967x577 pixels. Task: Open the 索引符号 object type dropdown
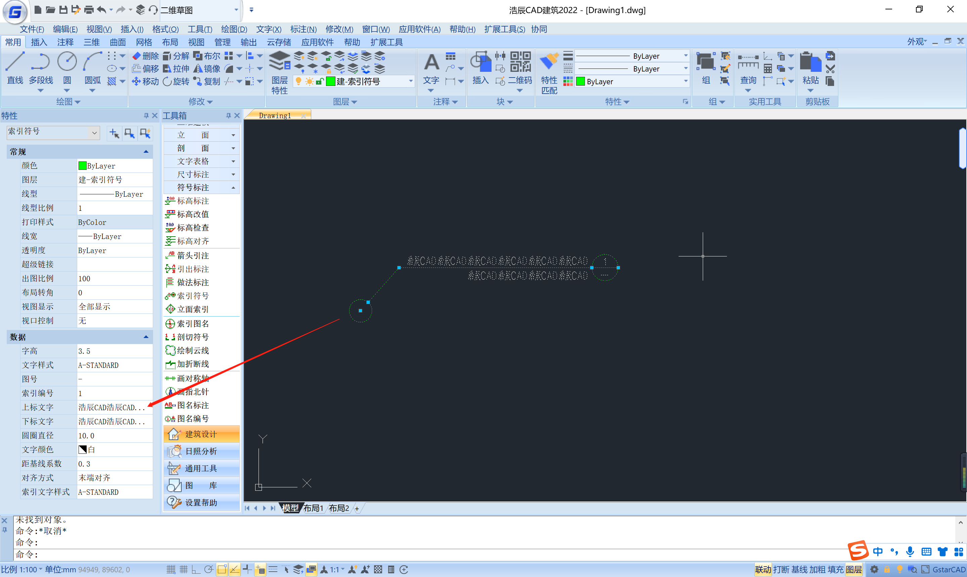(94, 133)
